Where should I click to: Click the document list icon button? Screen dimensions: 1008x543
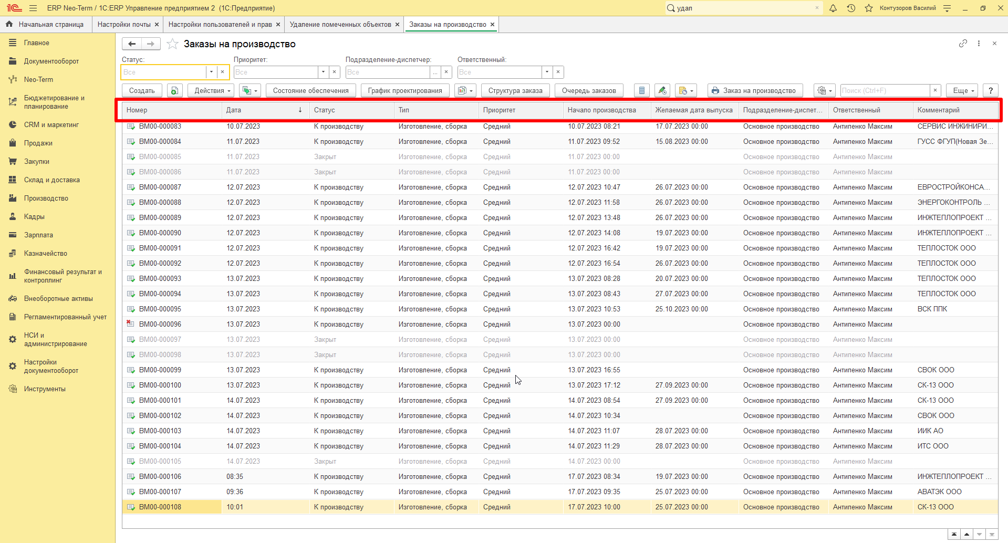[642, 91]
